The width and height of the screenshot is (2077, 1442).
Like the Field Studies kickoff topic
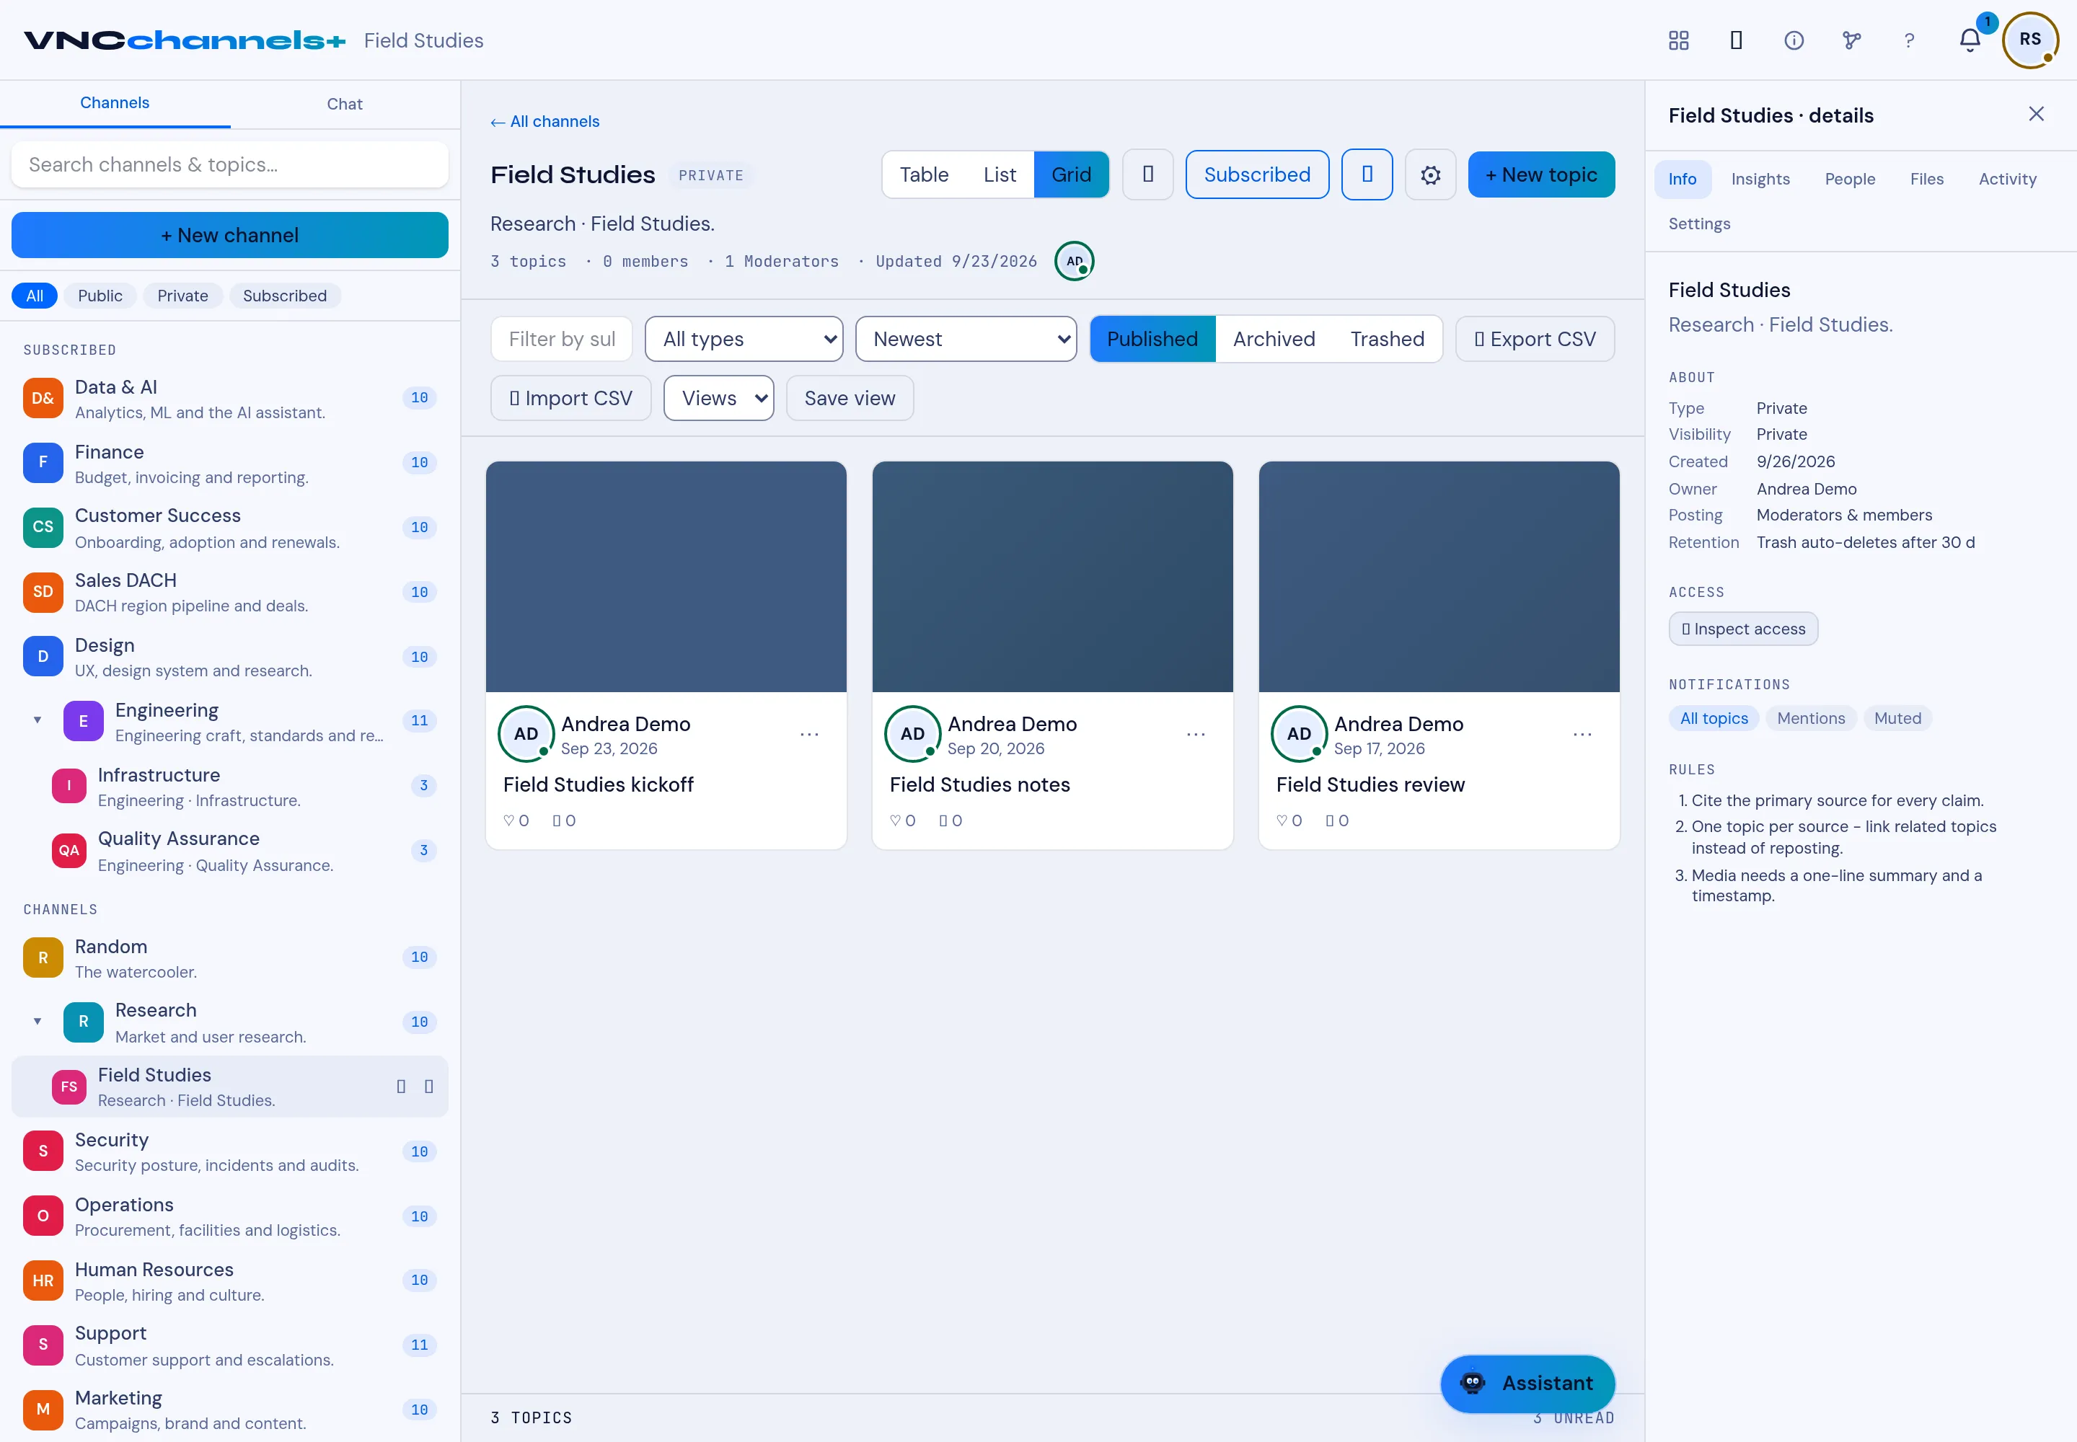coord(516,820)
